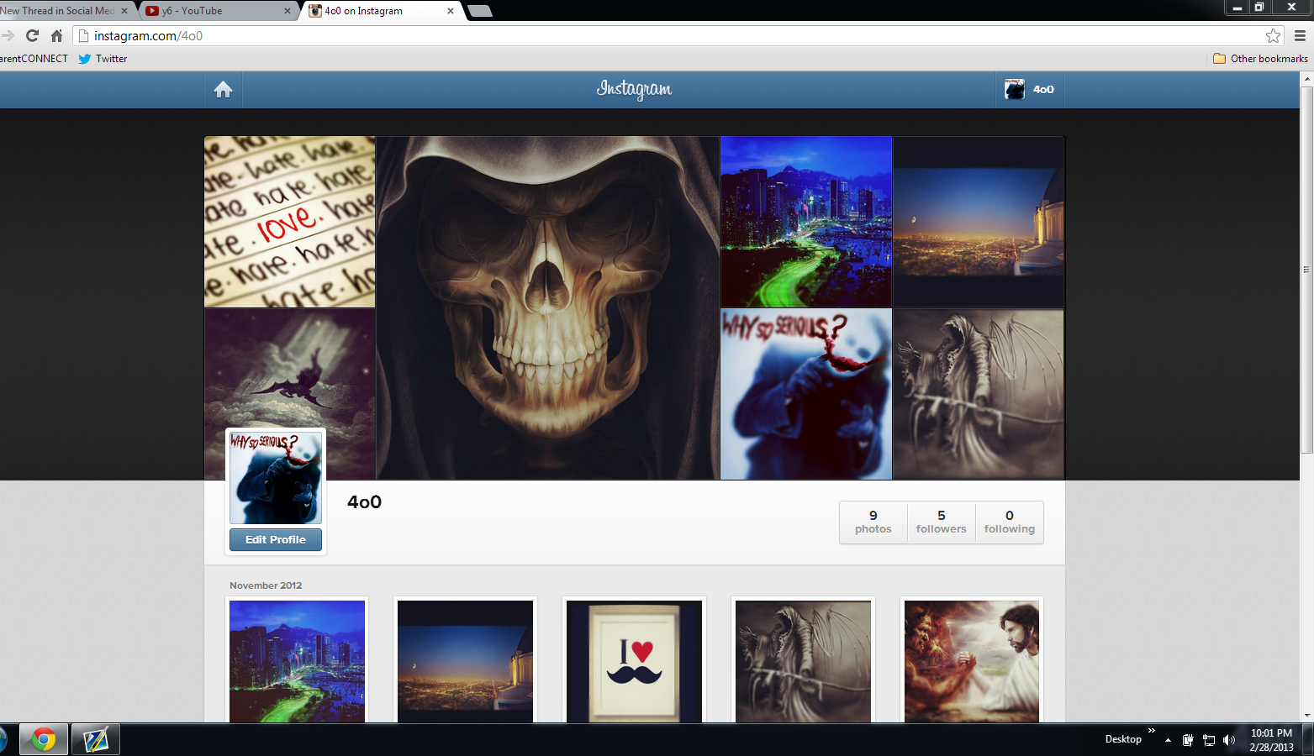Open the night skyline photo under November 2012
1314x756 pixels.
(x=466, y=661)
